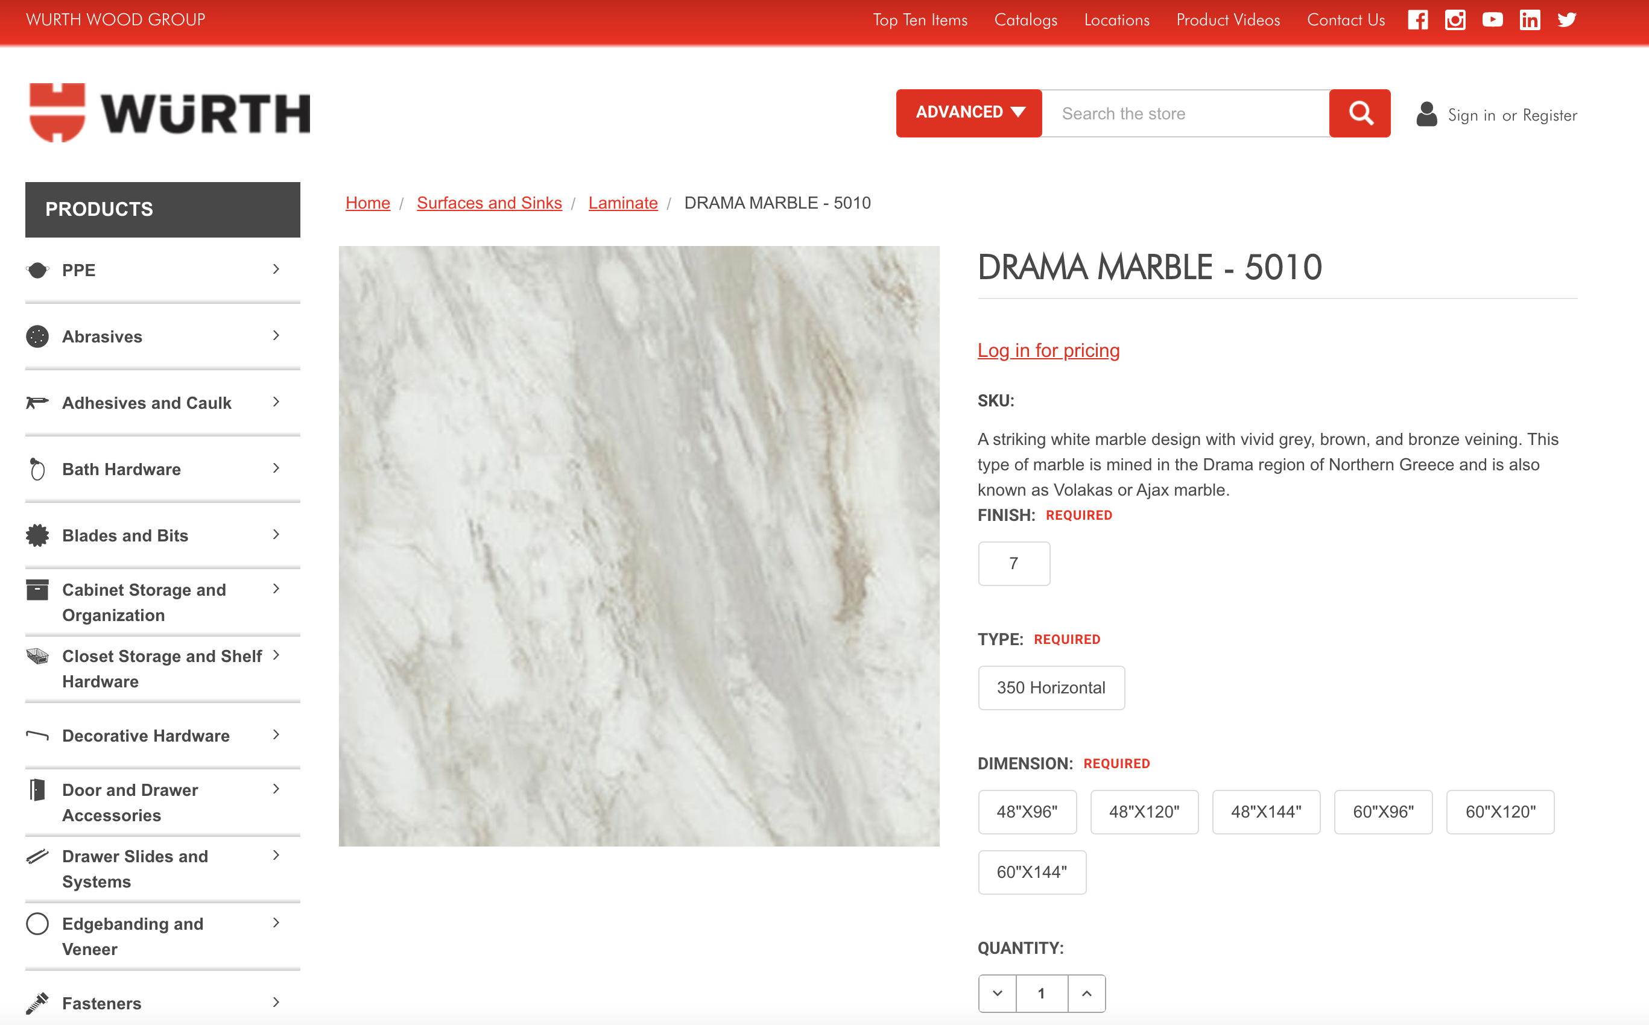The height and width of the screenshot is (1025, 1649).
Task: Decrease quantity with down arrow
Action: tap(998, 993)
